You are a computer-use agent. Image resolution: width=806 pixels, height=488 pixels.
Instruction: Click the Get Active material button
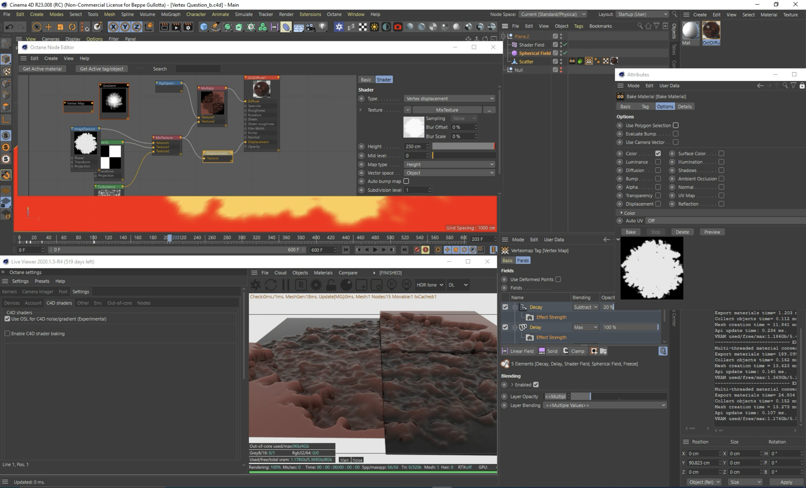42,69
